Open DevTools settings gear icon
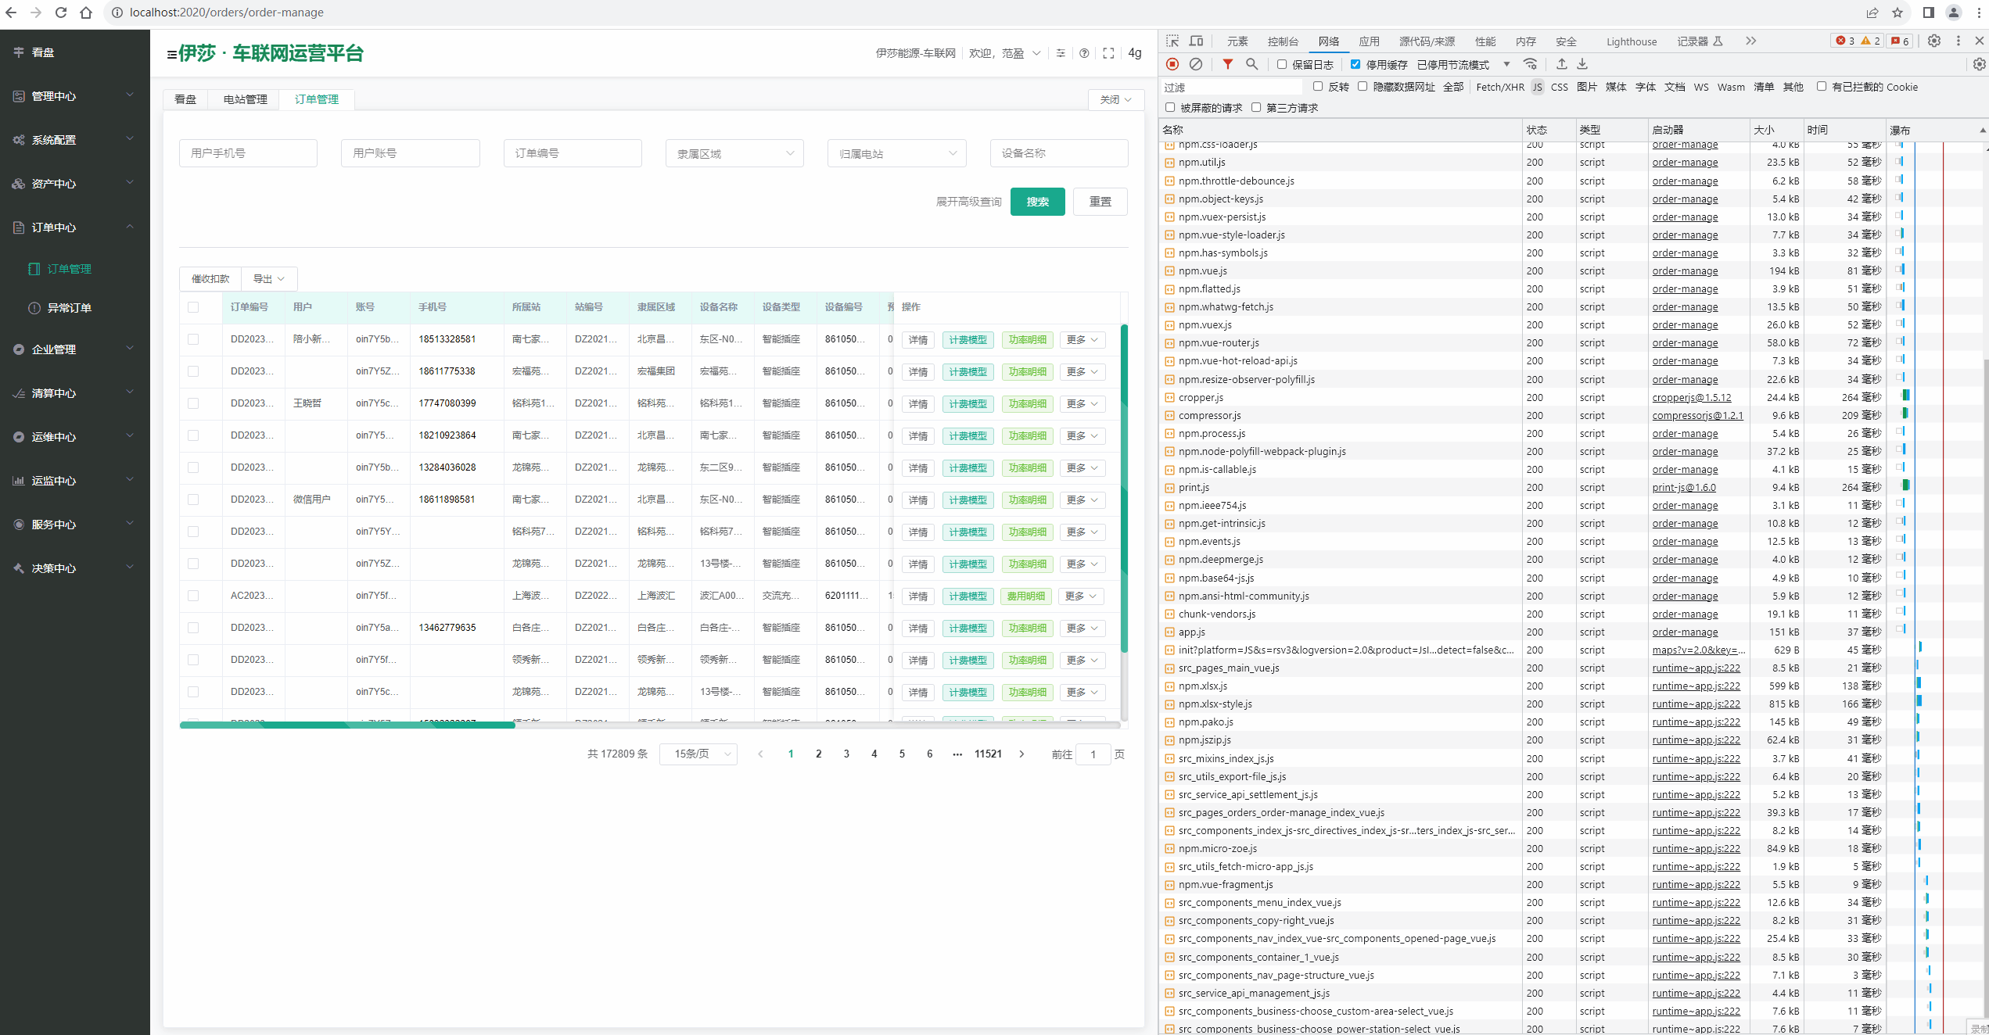 click(x=1933, y=41)
